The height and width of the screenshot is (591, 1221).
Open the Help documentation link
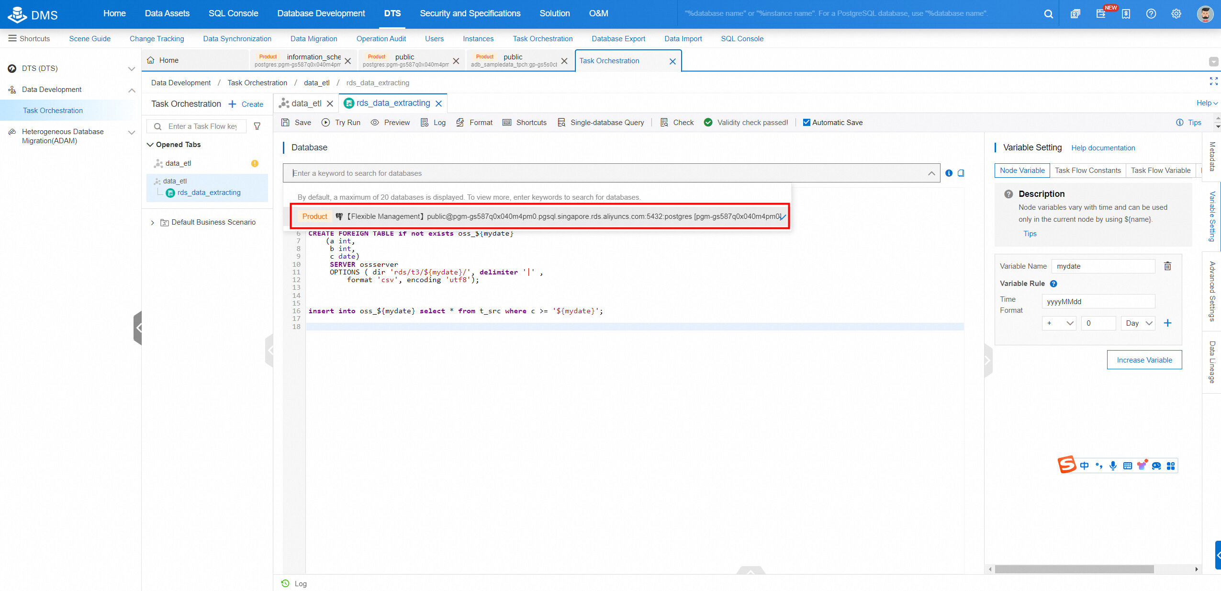tap(1103, 148)
